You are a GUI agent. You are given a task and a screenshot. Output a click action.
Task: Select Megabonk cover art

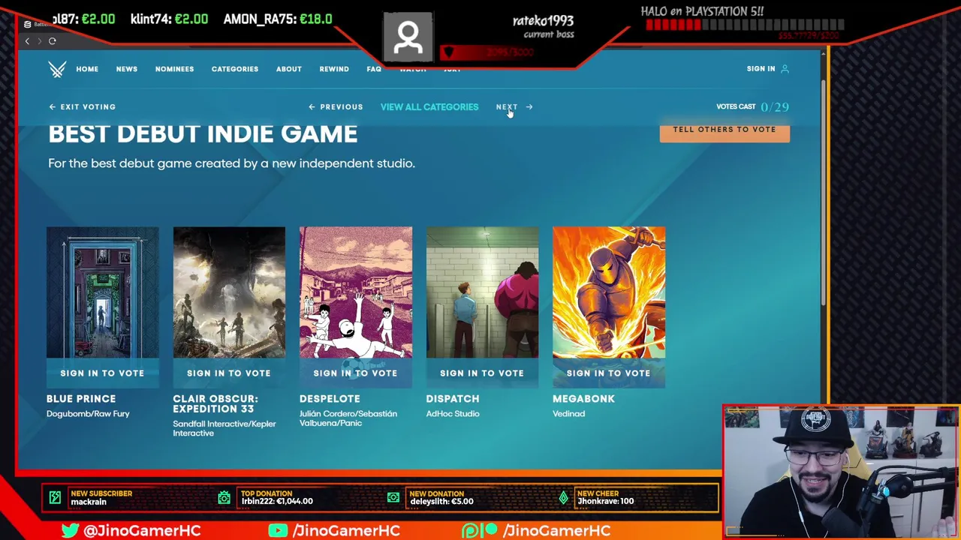point(609,292)
